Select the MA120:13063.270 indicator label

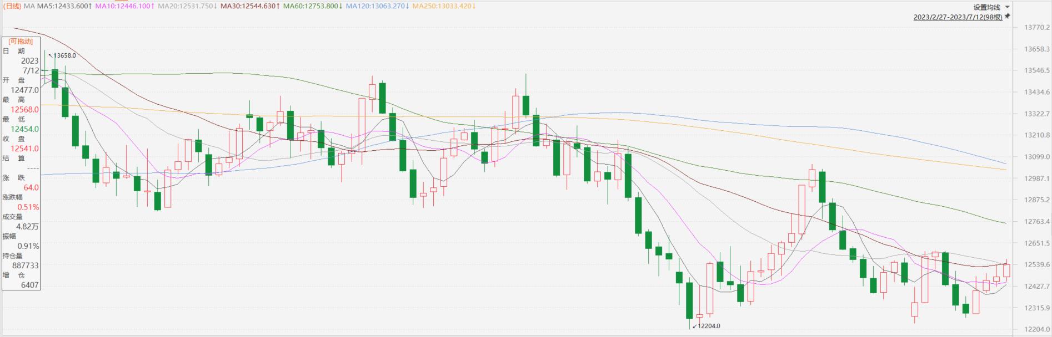[378, 6]
